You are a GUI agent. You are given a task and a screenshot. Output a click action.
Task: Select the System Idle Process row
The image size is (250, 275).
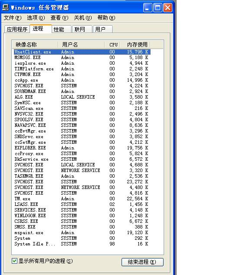coord(82,244)
